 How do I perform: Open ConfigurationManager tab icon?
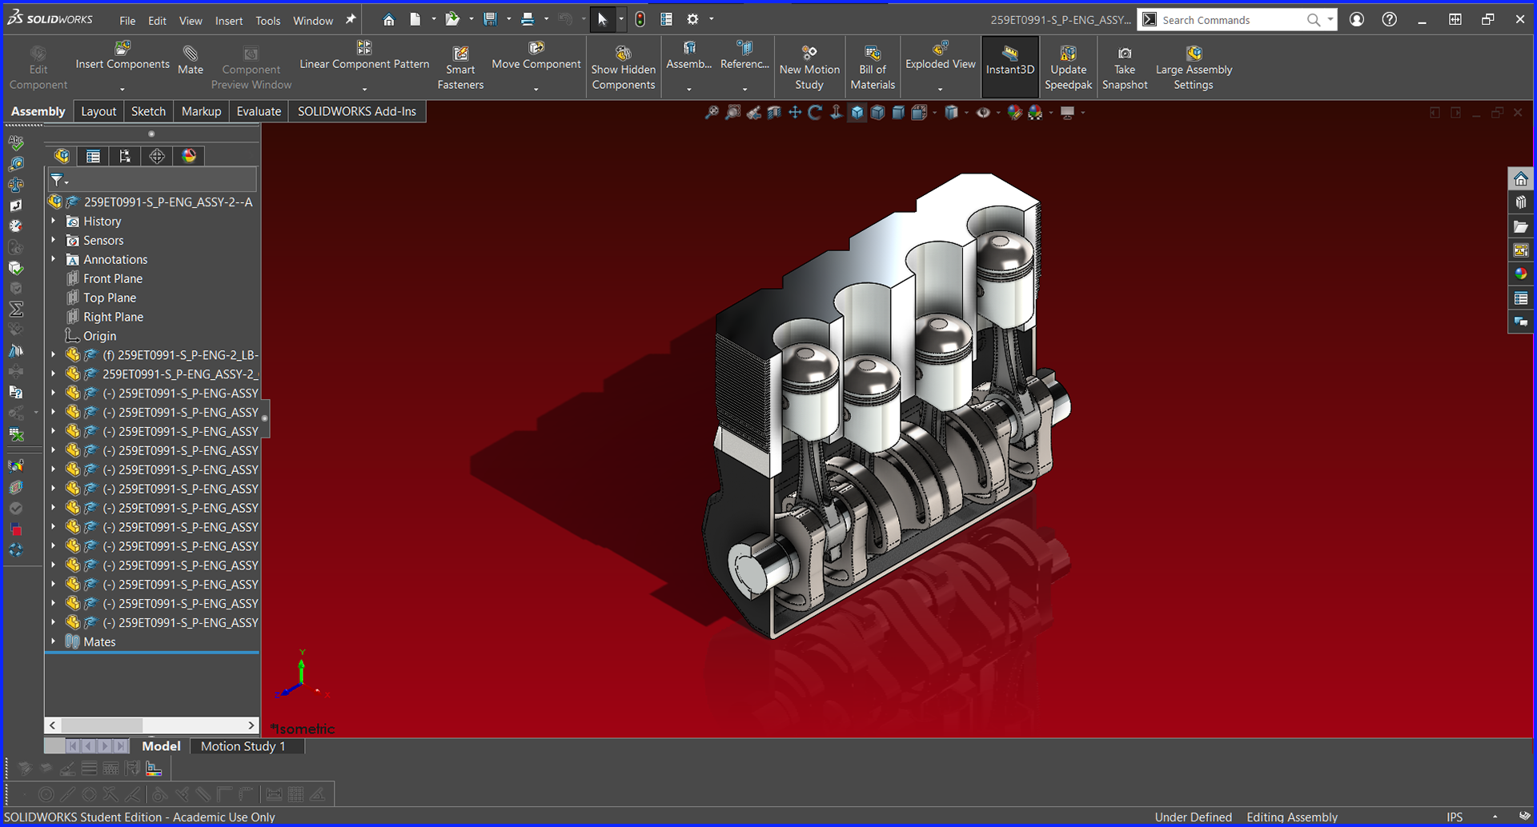(x=125, y=156)
